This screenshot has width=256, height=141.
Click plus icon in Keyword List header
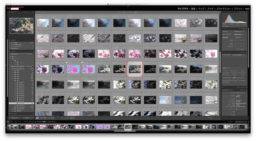pos(223,87)
